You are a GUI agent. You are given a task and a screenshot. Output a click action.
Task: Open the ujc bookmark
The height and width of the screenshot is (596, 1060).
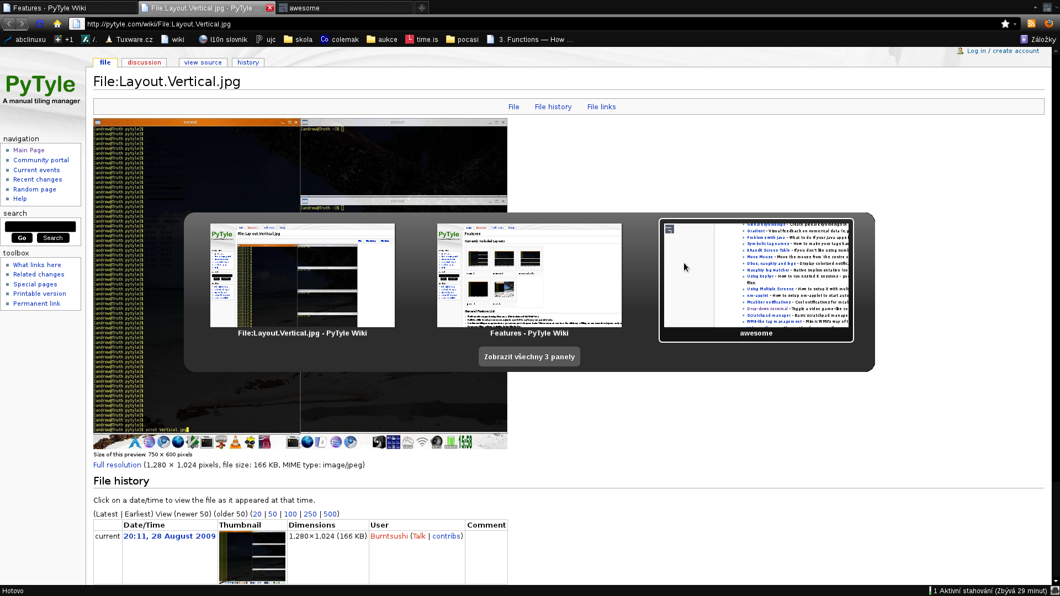click(266, 40)
